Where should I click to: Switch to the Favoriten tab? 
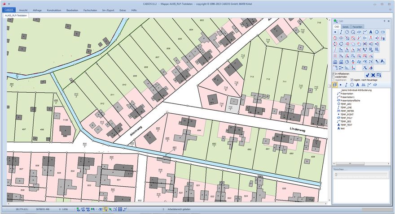tap(358, 26)
